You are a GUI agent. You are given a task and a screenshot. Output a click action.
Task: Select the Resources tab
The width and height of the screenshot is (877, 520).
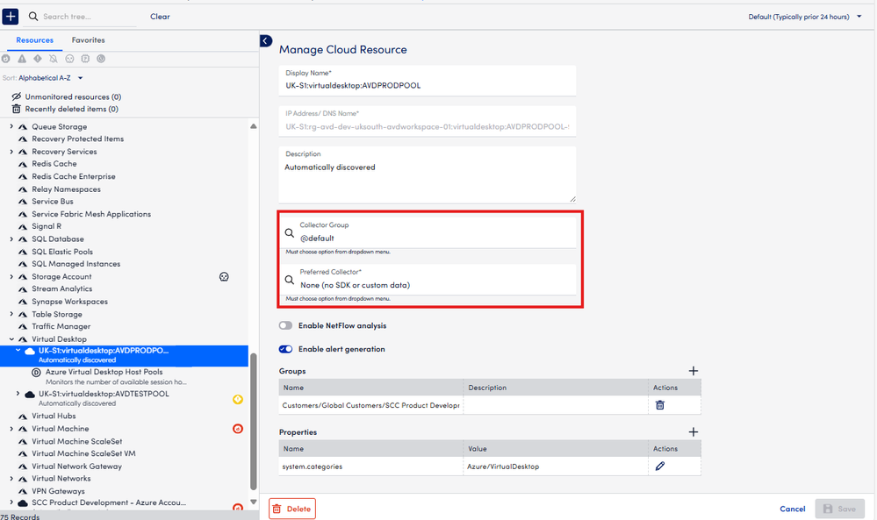pyautogui.click(x=36, y=40)
